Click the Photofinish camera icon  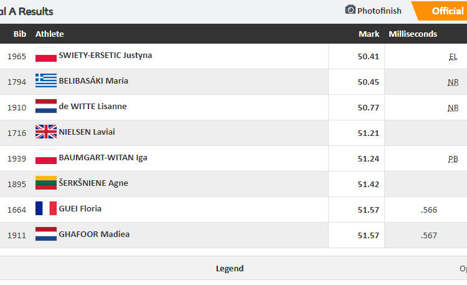[351, 10]
